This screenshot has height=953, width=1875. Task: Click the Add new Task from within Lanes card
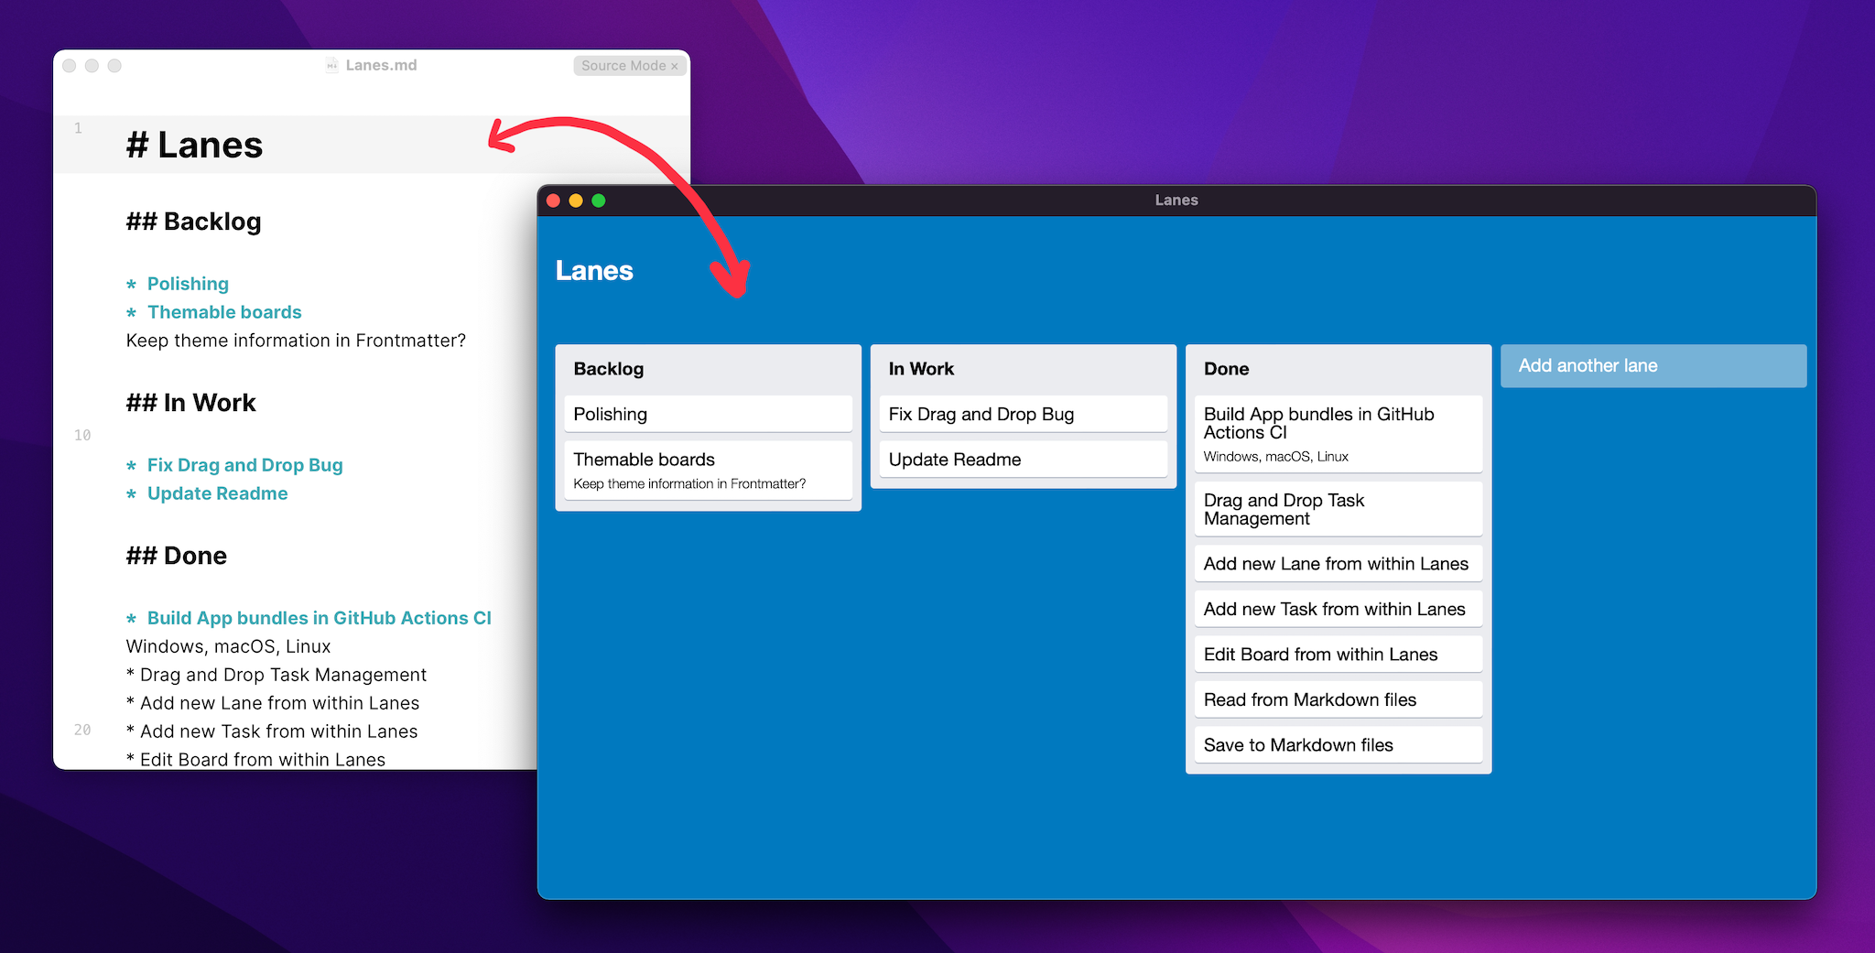pos(1338,609)
